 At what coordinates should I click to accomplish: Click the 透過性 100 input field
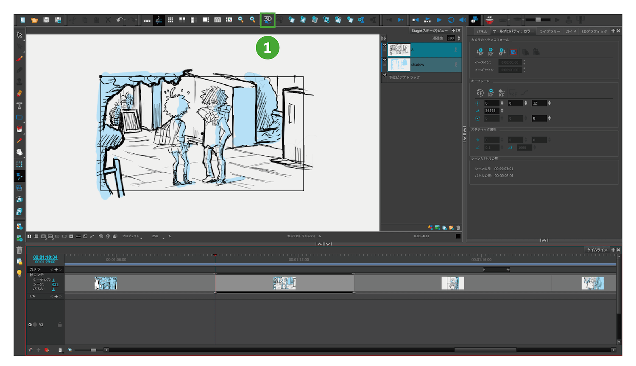[x=451, y=38]
